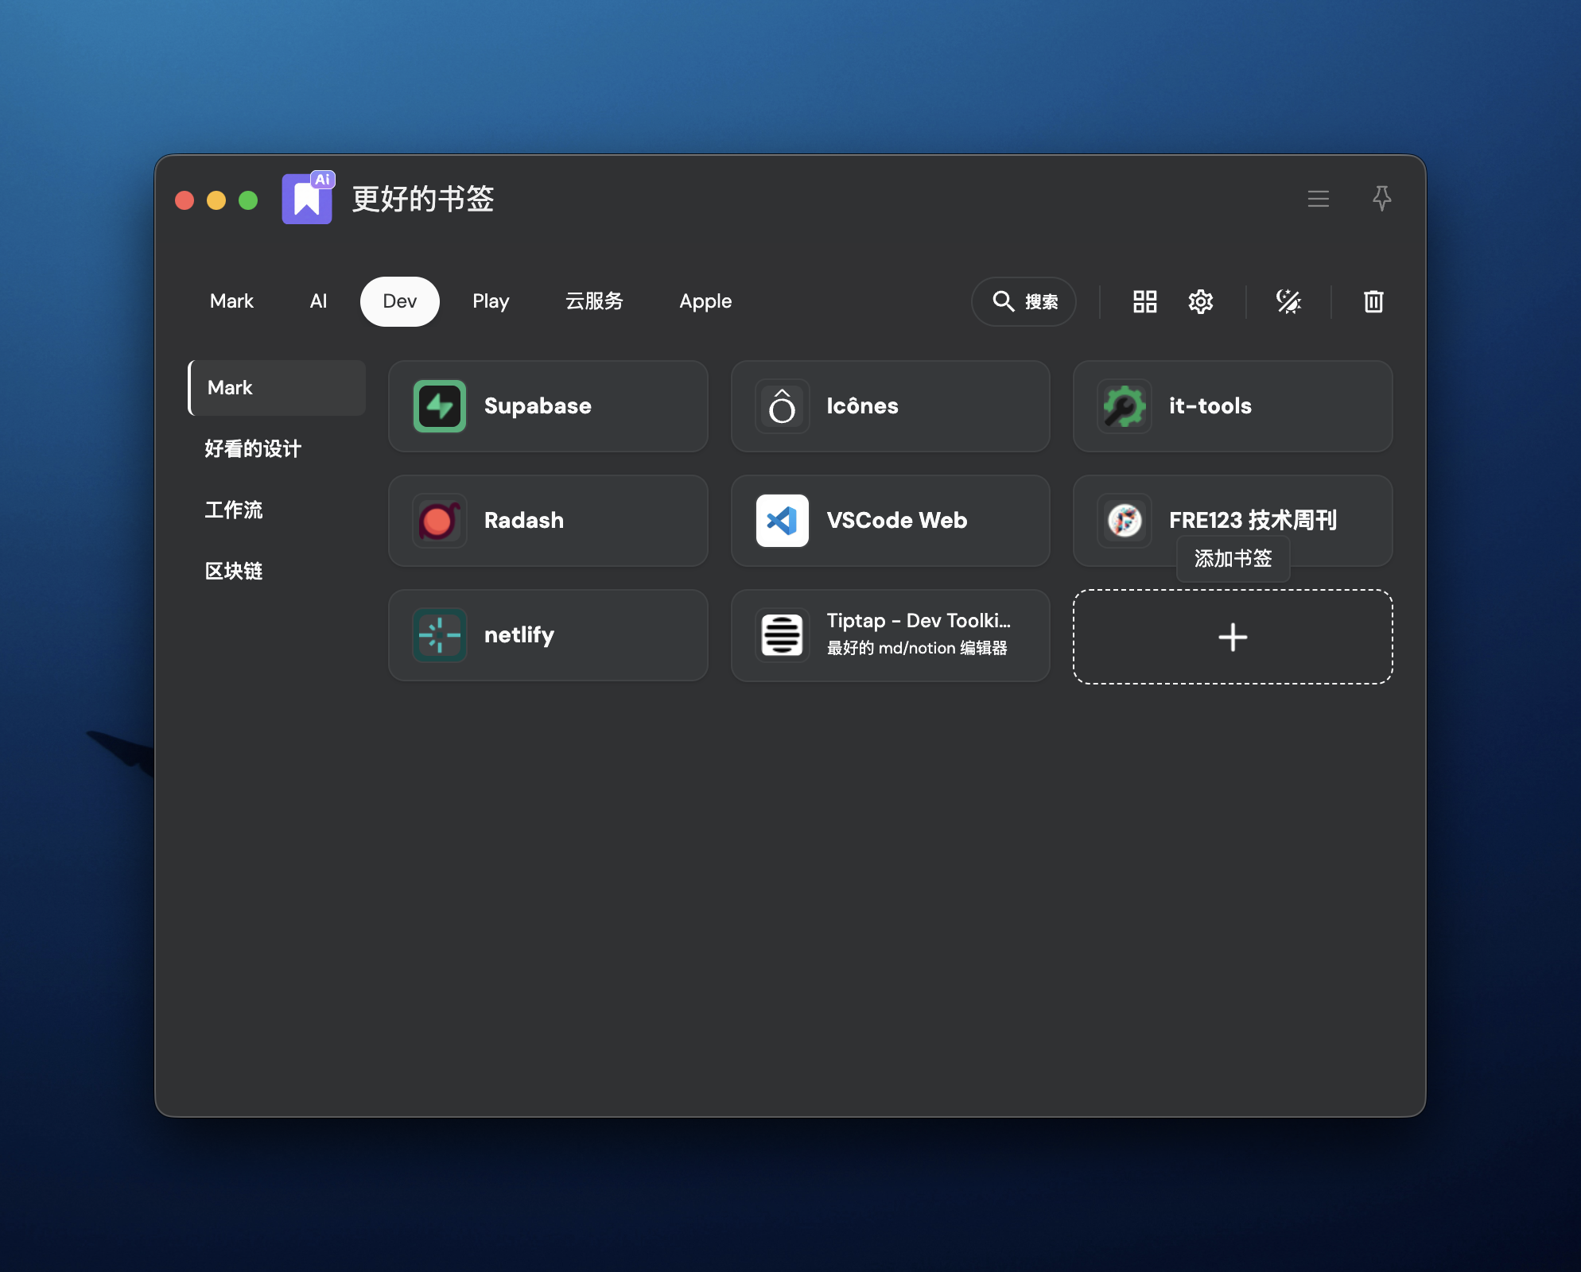Image resolution: width=1581 pixels, height=1272 pixels.
Task: Select the 好看的设计 sidebar category
Action: coord(253,449)
